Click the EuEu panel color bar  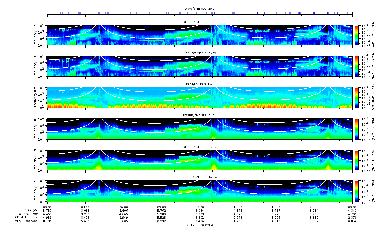point(357,35)
